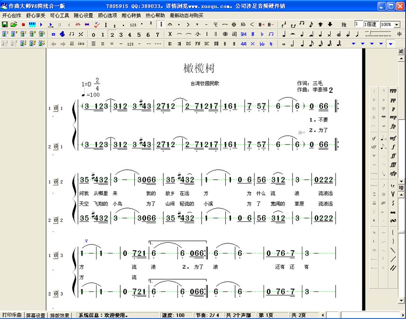Select note number 2 in toolbar
The width and height of the screenshot is (406, 319).
point(112,35)
